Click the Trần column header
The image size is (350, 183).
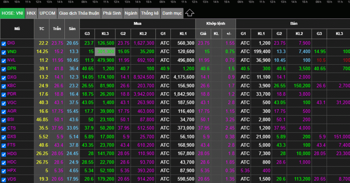click(x=57, y=28)
